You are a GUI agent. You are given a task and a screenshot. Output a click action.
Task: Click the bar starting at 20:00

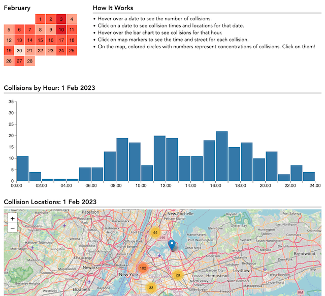272,166
